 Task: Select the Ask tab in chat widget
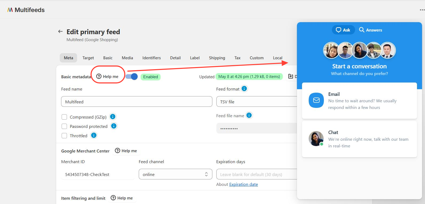(x=343, y=30)
